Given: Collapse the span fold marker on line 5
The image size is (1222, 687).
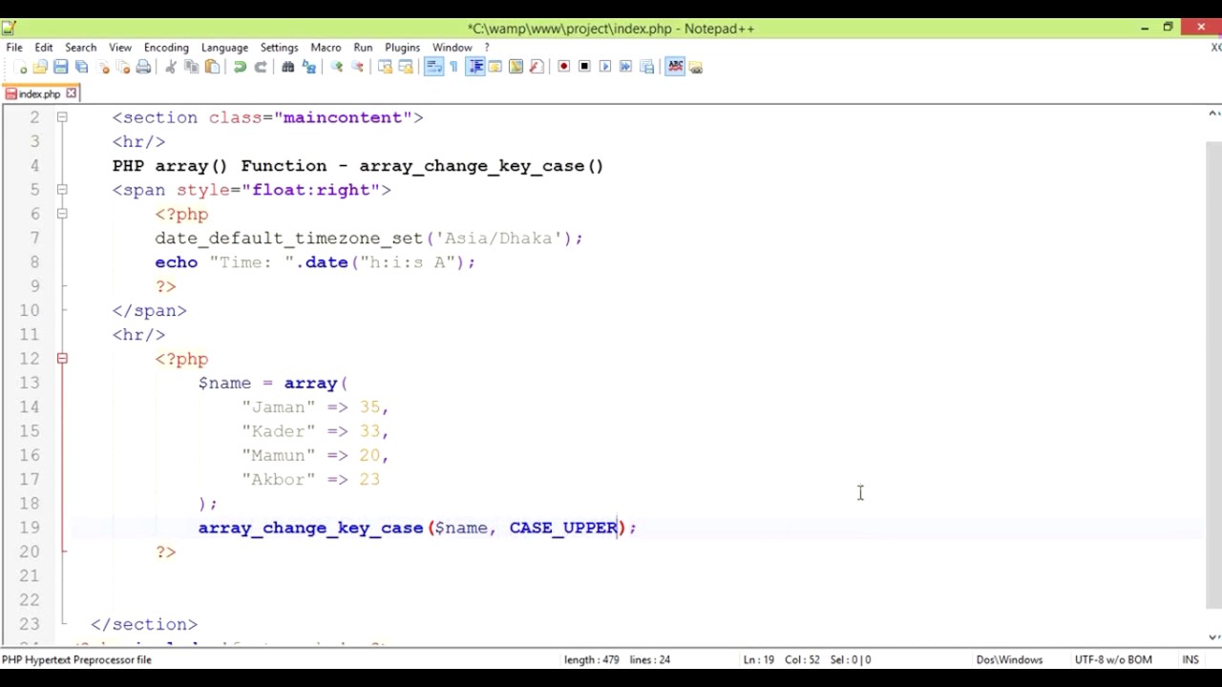Looking at the screenshot, I should click(62, 190).
